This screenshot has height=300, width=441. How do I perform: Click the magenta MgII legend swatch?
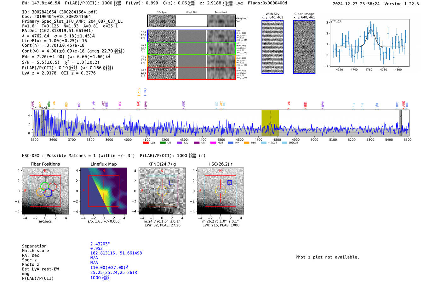click(213, 143)
